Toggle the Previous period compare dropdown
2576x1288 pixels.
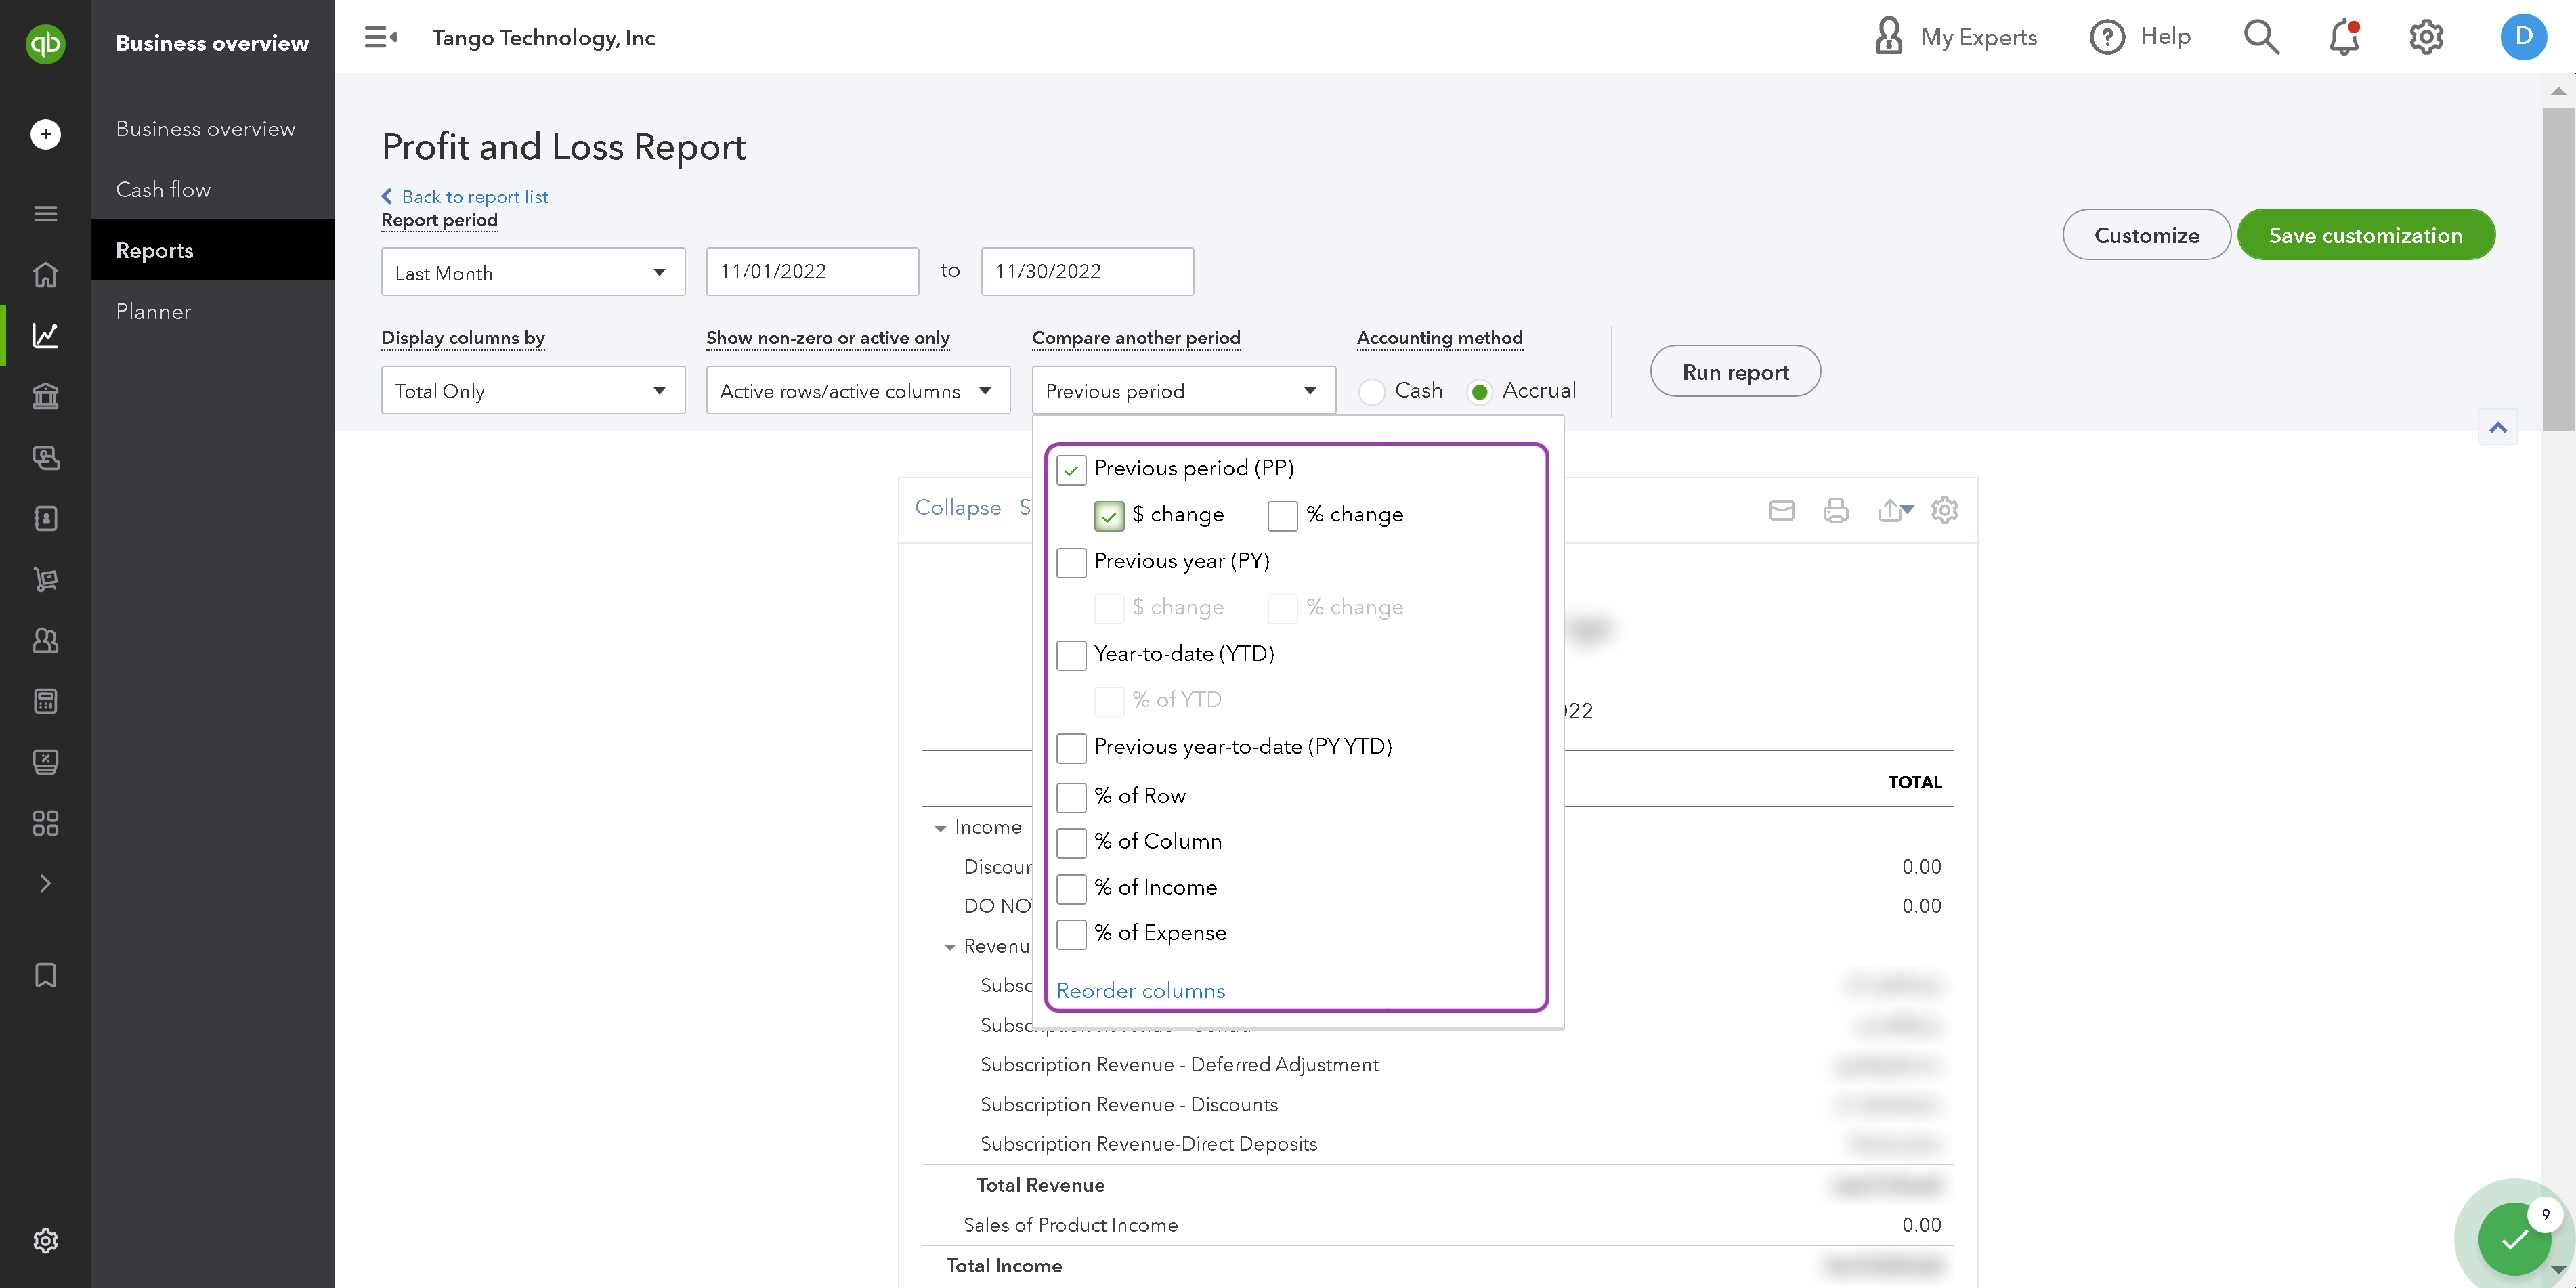[1184, 390]
